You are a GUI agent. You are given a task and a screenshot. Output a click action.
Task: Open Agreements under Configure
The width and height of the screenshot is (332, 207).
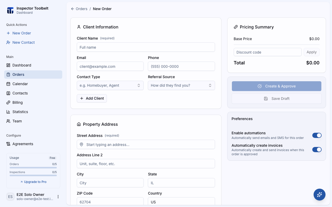click(33, 144)
